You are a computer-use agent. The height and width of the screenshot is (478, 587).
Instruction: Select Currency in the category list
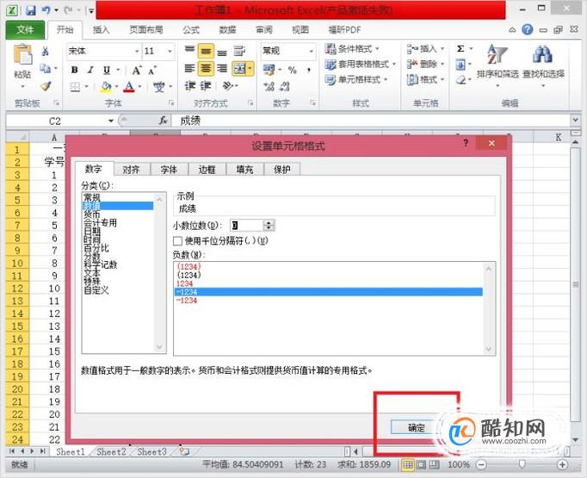tap(117, 214)
